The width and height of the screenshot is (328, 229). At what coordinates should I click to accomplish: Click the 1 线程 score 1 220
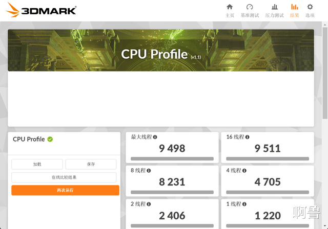point(268,215)
